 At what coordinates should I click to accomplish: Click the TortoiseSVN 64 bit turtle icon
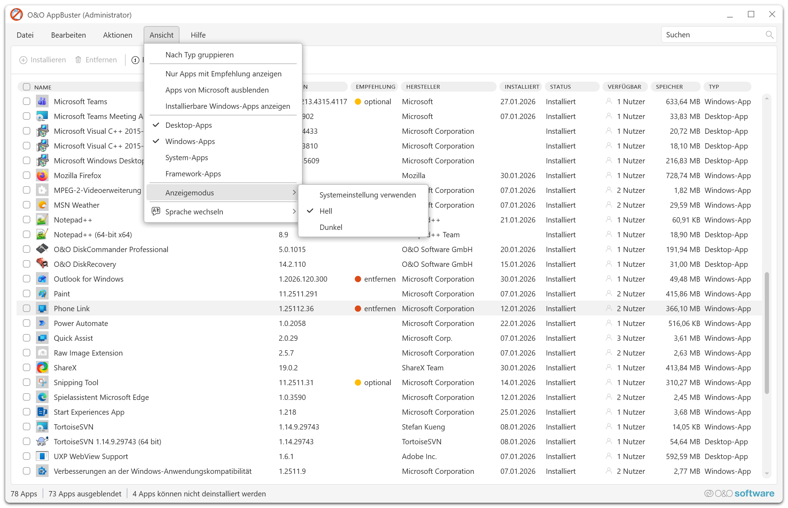click(x=42, y=441)
